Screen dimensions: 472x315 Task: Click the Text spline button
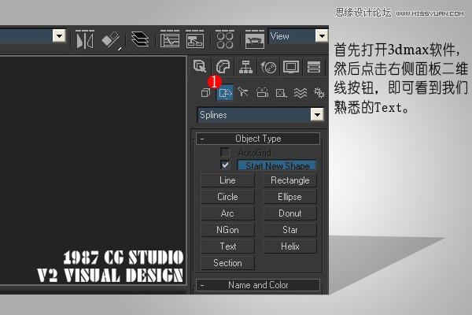pos(227,246)
